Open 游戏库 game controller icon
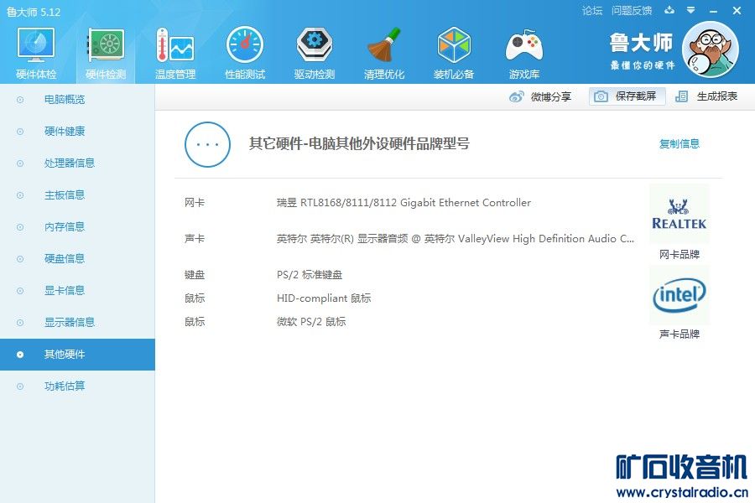 point(523,46)
